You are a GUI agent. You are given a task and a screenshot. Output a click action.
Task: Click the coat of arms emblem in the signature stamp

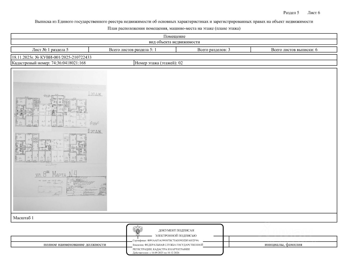[x=138, y=230]
